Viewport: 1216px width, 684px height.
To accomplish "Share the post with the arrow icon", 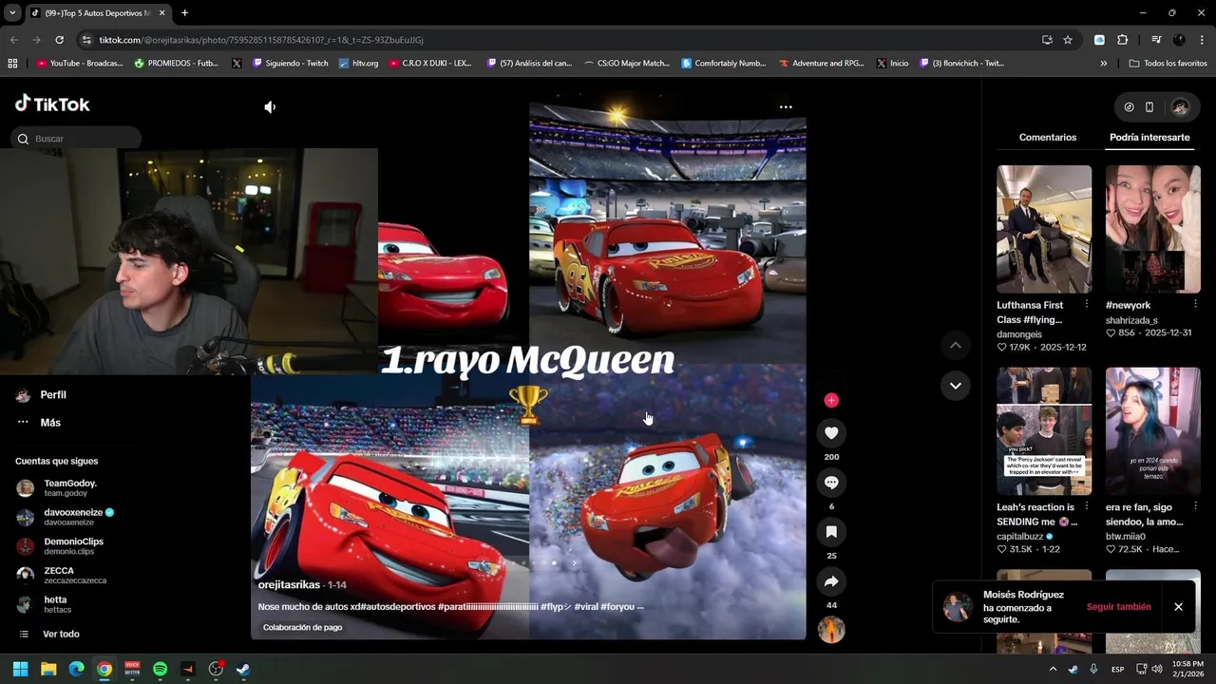I will click(831, 581).
